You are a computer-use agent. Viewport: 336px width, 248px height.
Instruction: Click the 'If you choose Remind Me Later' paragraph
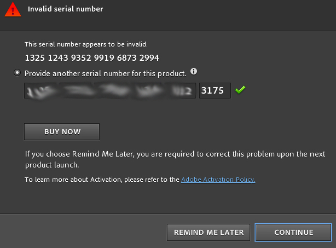pyautogui.click(x=175, y=159)
